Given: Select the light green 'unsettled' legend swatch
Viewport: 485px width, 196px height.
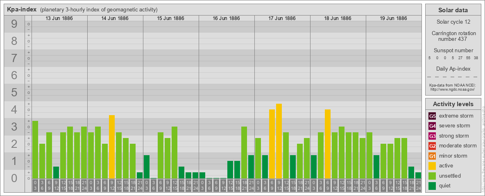Looking at the screenshot, I should tap(432, 176).
